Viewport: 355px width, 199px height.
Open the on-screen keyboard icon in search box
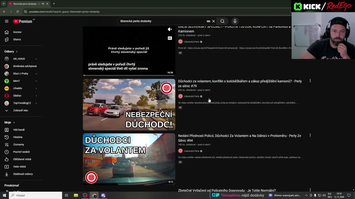[x=208, y=21]
